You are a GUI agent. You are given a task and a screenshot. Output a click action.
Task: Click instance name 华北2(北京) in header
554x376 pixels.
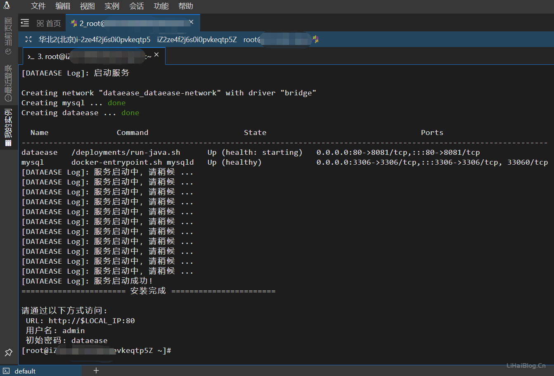tap(95, 40)
